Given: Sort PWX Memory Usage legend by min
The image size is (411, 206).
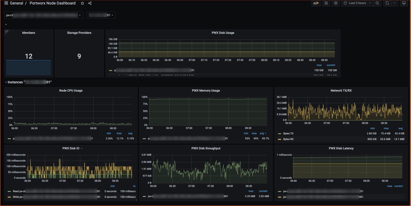Looking at the screenshot, I should click(246, 133).
